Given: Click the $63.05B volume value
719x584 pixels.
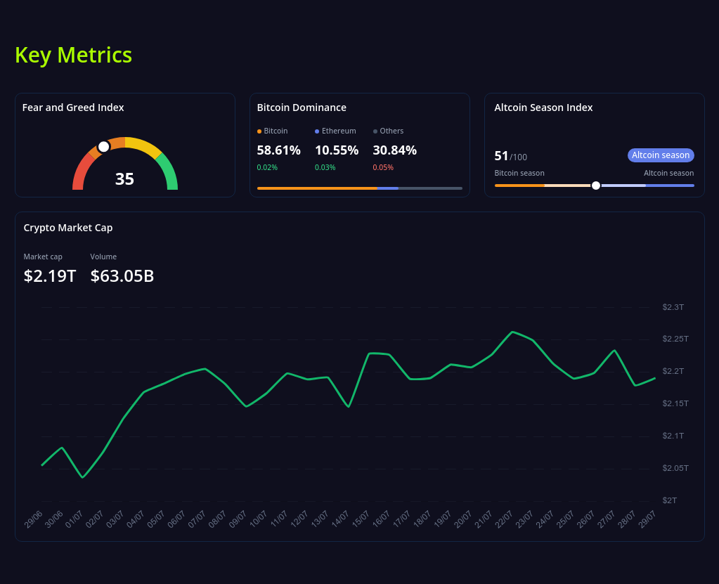Looking at the screenshot, I should point(122,275).
